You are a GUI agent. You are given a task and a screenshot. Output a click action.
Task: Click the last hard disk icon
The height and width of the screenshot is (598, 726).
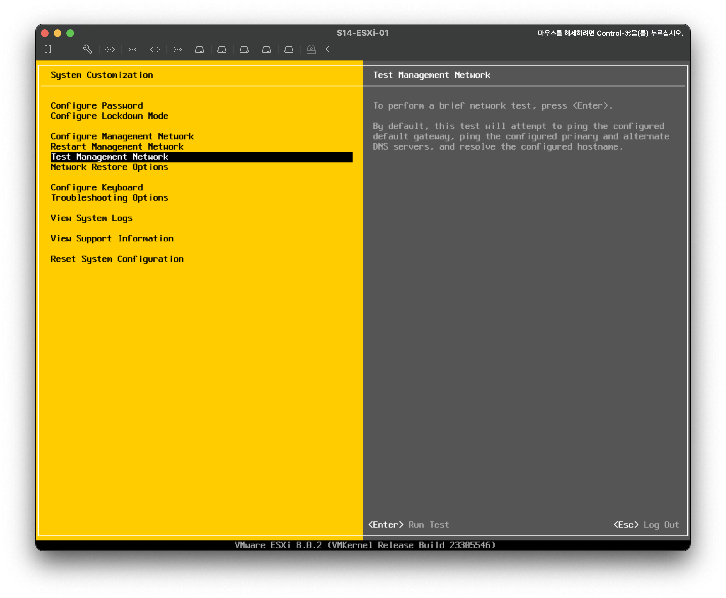coord(289,50)
